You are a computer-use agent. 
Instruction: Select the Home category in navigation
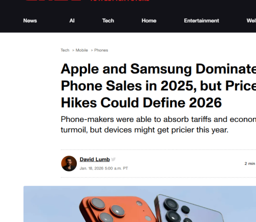tap(149, 20)
